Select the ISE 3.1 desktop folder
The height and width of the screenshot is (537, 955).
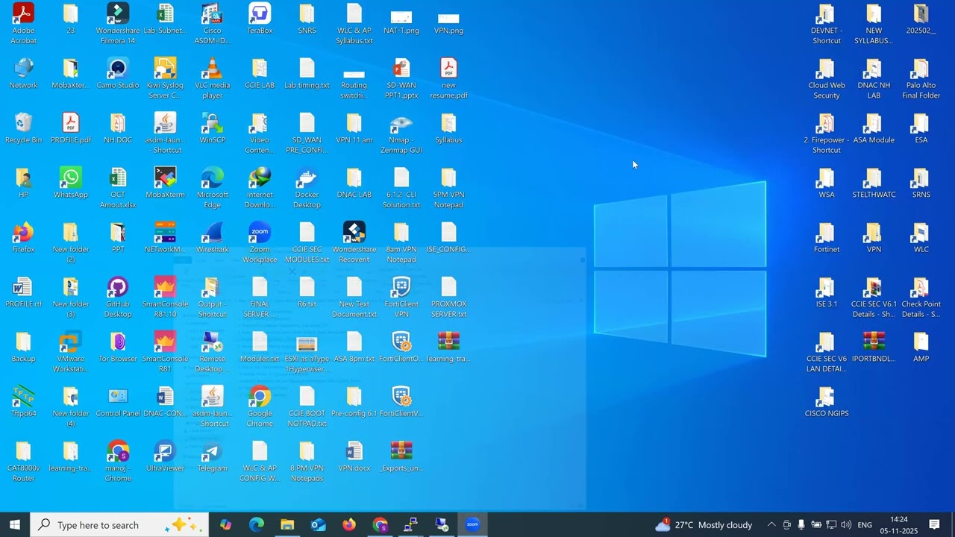point(827,292)
